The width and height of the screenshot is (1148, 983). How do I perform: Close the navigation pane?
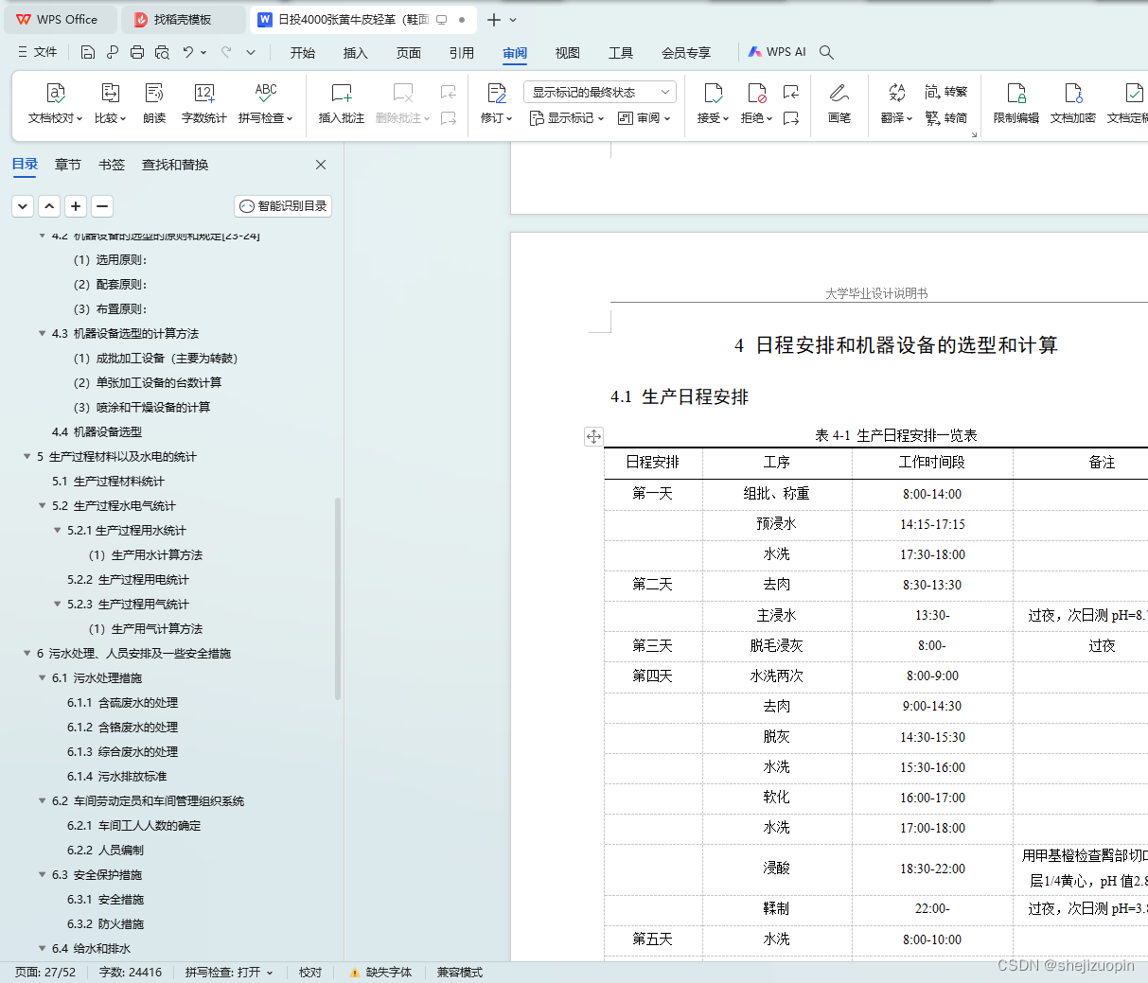[321, 165]
